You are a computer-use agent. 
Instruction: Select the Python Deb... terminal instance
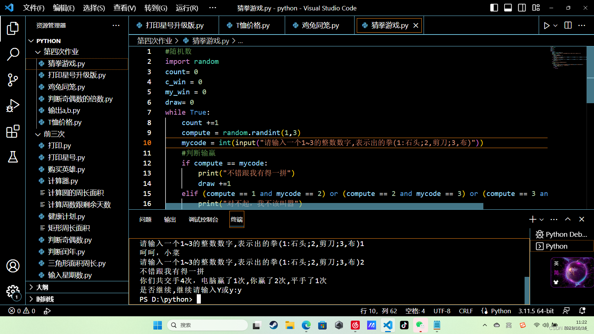click(x=562, y=234)
